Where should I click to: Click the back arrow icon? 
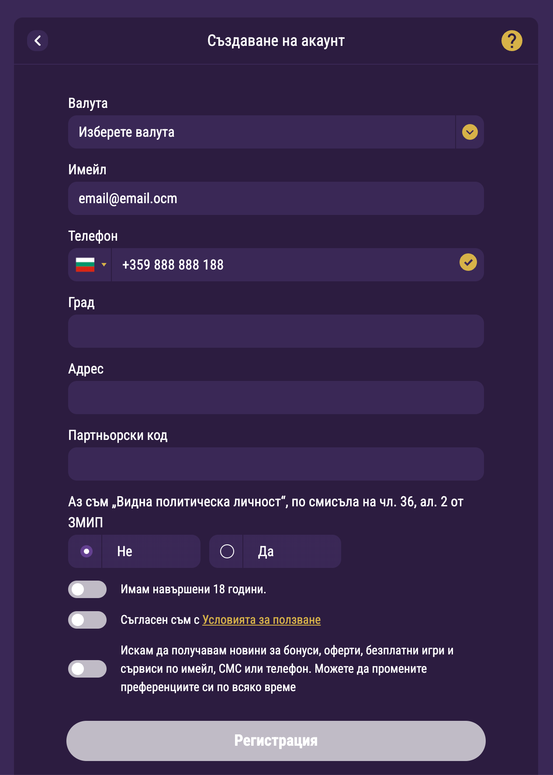(x=38, y=41)
